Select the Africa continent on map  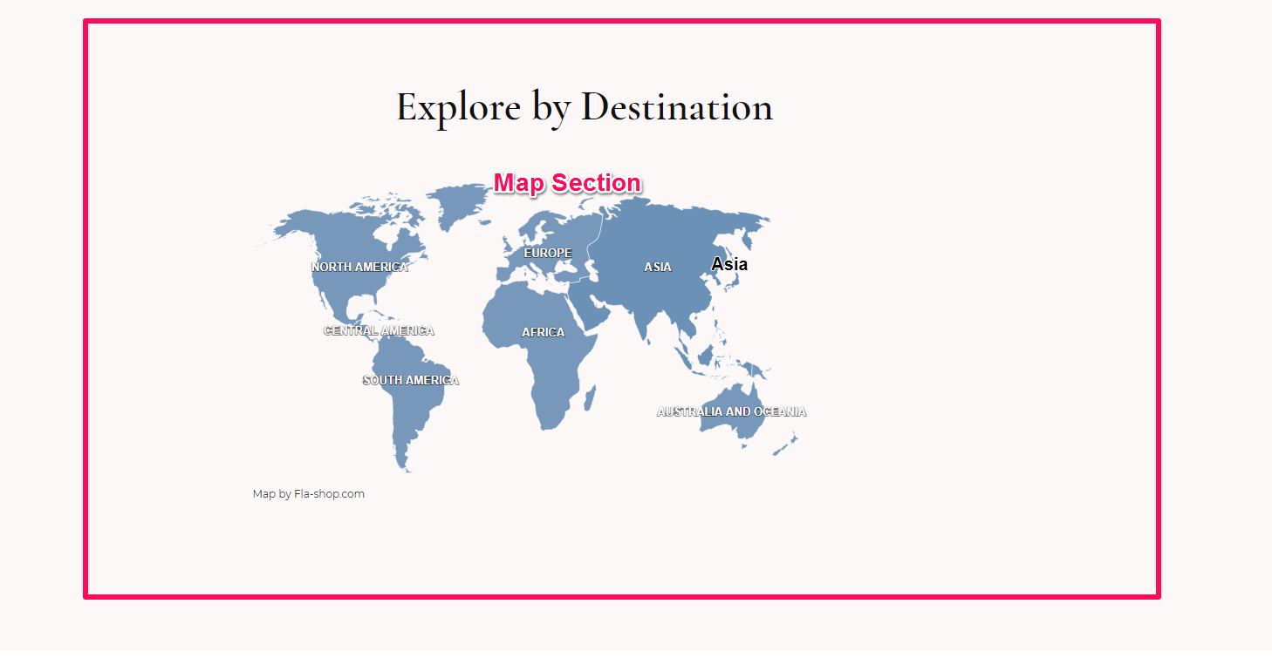pos(543,332)
